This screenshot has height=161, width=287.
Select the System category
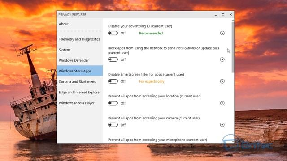click(x=80, y=50)
